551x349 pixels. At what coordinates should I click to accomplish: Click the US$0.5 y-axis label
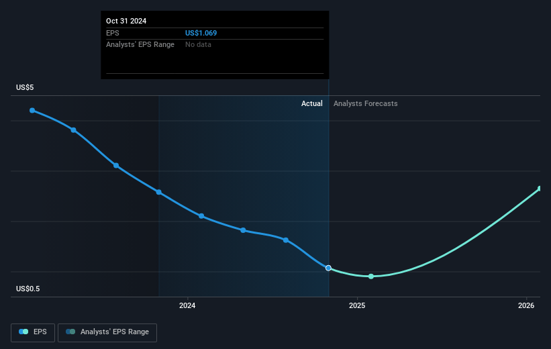click(x=28, y=289)
